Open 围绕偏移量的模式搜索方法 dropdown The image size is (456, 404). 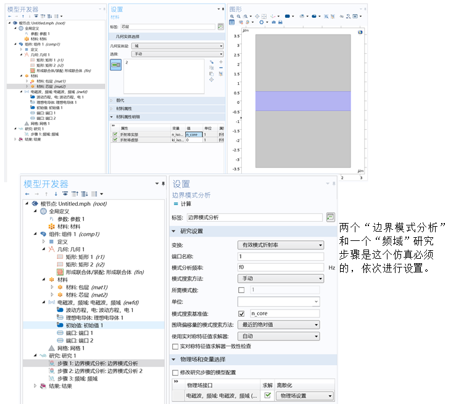click(279, 324)
